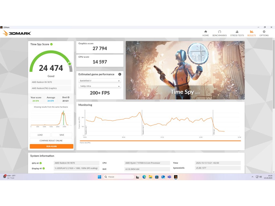Click the green Time Spy Score validity checkmark
The height and width of the screenshot is (206, 275).
pyautogui.click(x=51, y=44)
